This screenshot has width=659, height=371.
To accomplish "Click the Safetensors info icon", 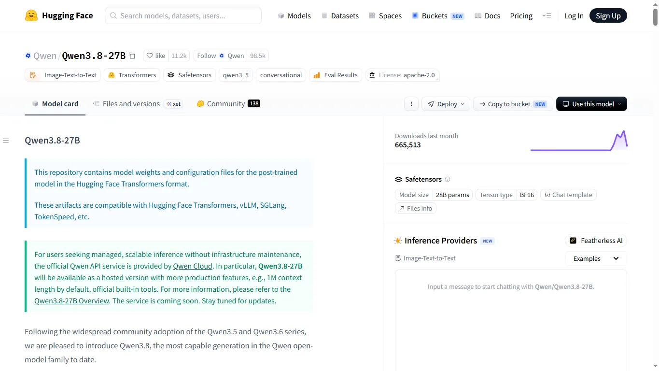I will click(448, 179).
